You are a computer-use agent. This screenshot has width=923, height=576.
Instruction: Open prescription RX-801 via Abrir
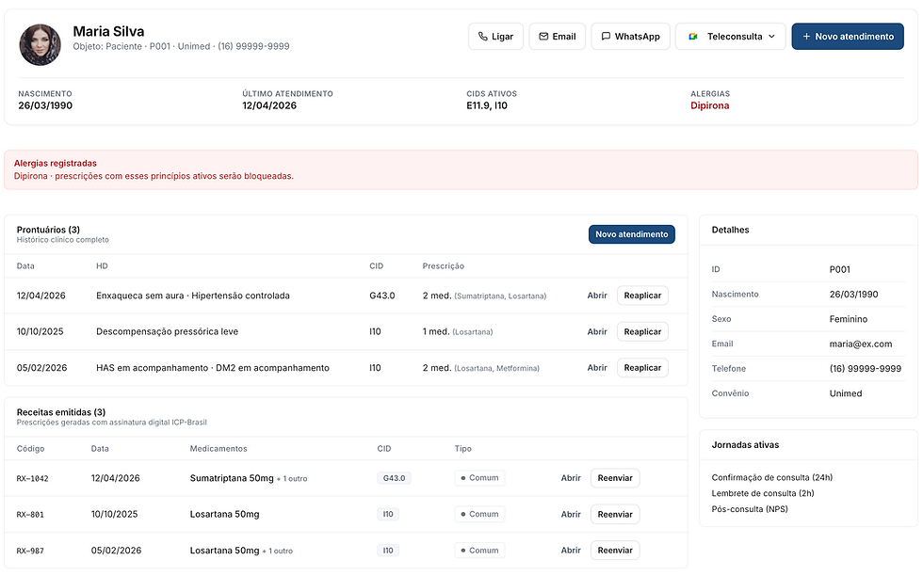(571, 514)
